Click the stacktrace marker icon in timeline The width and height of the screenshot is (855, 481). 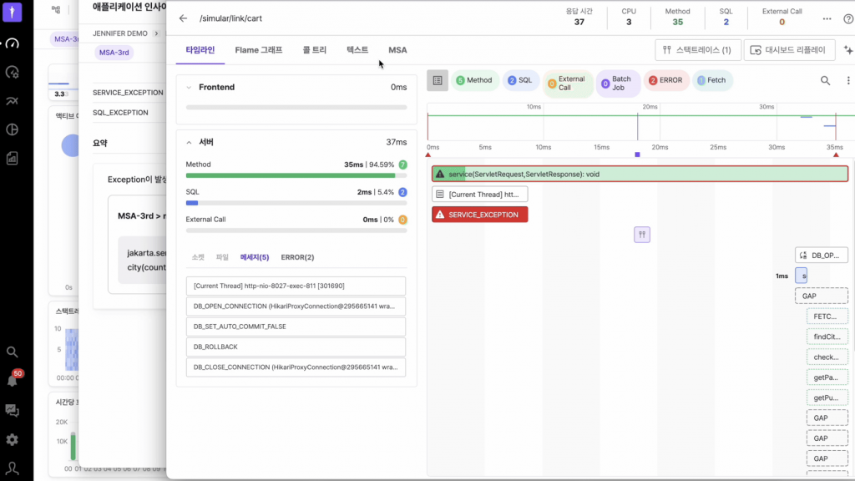point(641,235)
